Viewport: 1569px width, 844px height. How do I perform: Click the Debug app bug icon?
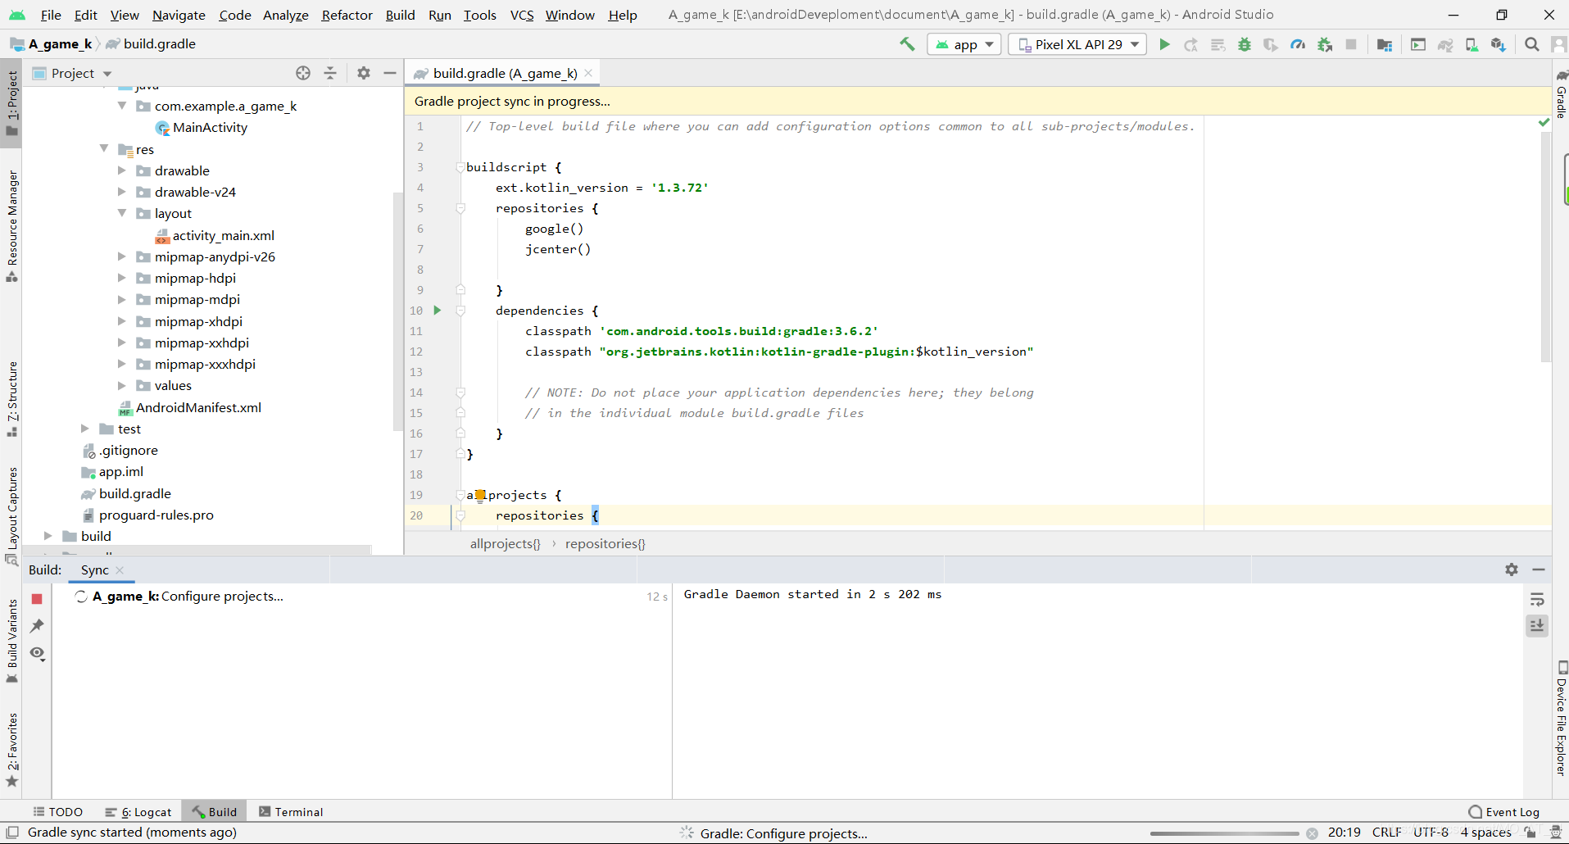click(x=1245, y=44)
